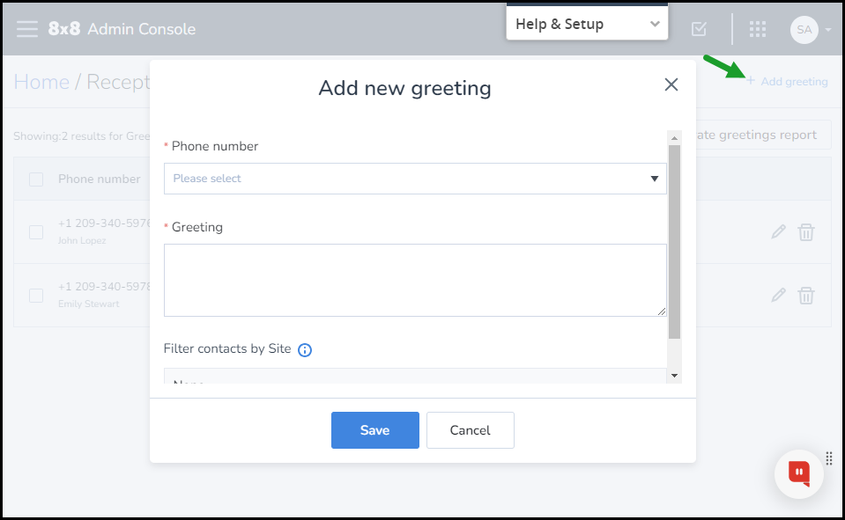Expand the Help & Setup dropdown
845x520 pixels.
(587, 24)
